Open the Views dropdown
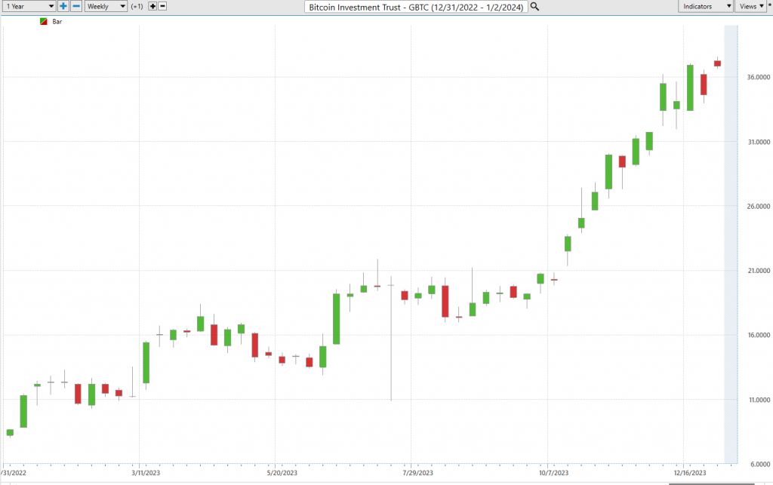Image resolution: width=773 pixels, height=485 pixels. click(751, 6)
